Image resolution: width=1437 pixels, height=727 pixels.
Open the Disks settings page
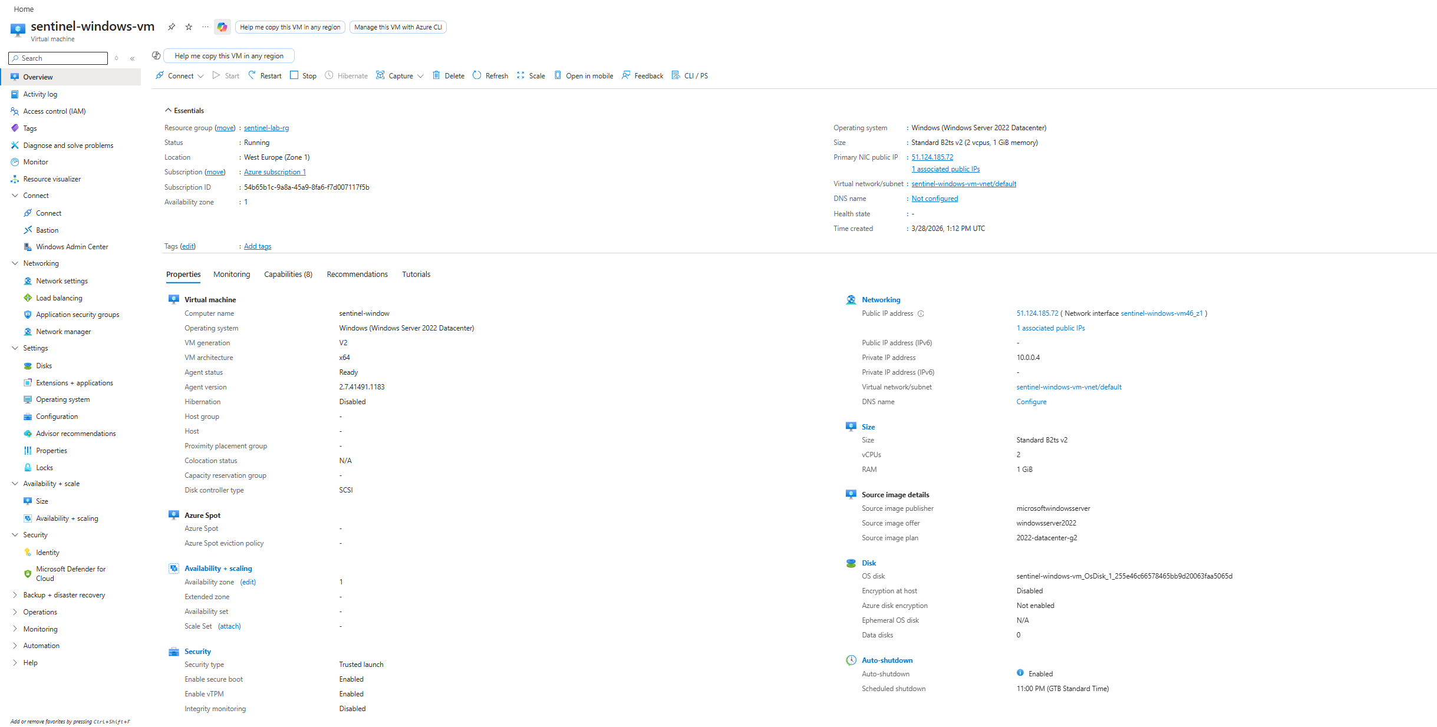44,365
